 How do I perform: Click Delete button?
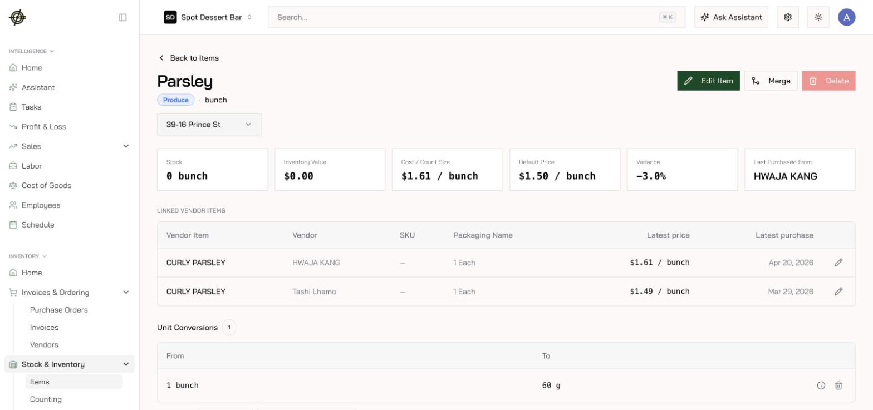click(x=828, y=81)
